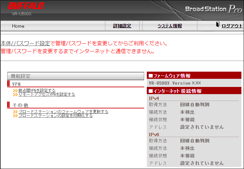Click the orange bullet icon beside 設定を初期化する
The image size is (244, 169).
click(x=15, y=116)
